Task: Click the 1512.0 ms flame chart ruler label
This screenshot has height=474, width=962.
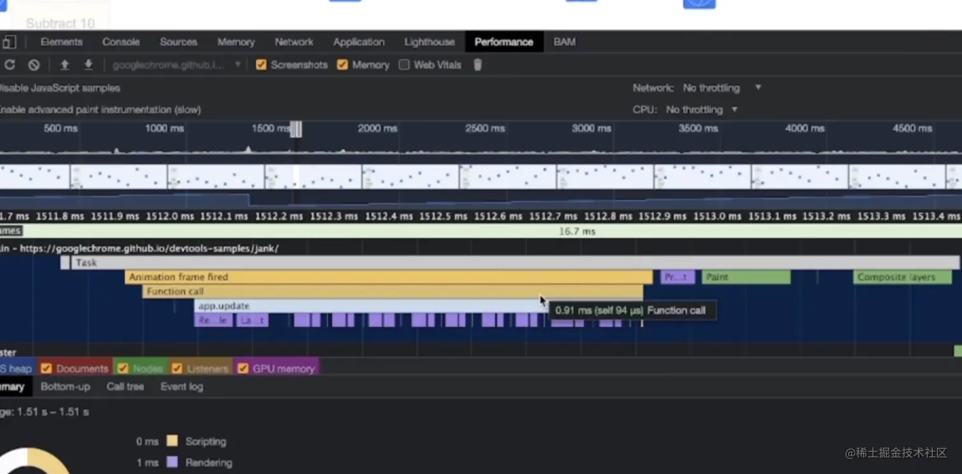Action: (x=169, y=216)
